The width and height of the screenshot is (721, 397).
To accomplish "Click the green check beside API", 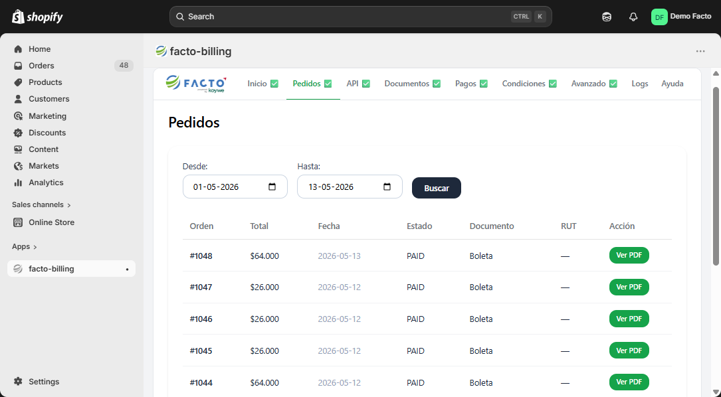I will [x=366, y=84].
